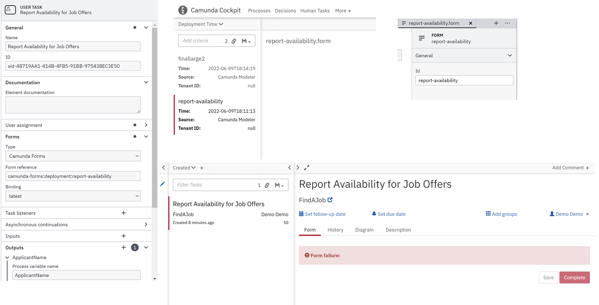Click the Form reference input field
The height and width of the screenshot is (305, 599).
pyautogui.click(x=73, y=176)
